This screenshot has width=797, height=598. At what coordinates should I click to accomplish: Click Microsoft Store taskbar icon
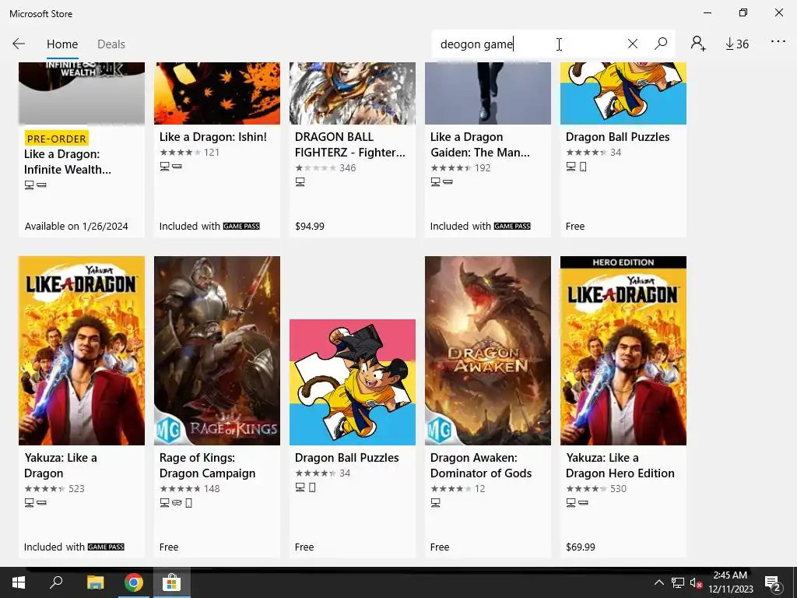click(x=172, y=582)
